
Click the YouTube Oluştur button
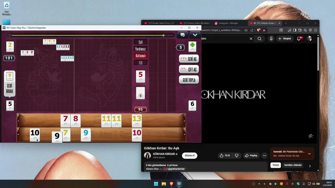click(284, 39)
